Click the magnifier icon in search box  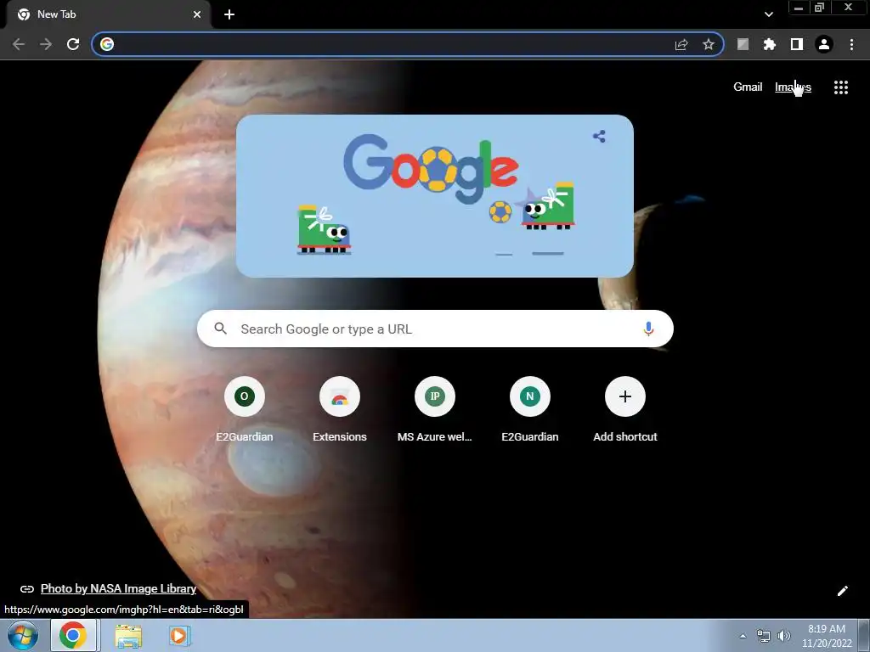tap(220, 329)
